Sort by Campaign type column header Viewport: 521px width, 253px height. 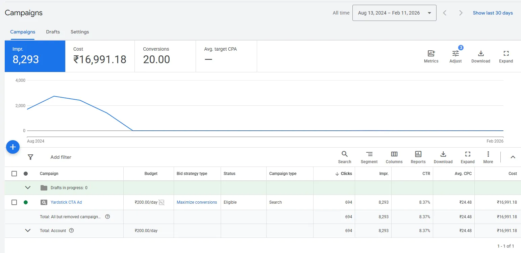[x=283, y=174]
